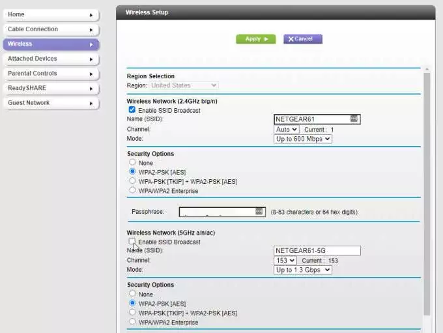Click the NETGEAR61-5G SSID name field

point(317,251)
